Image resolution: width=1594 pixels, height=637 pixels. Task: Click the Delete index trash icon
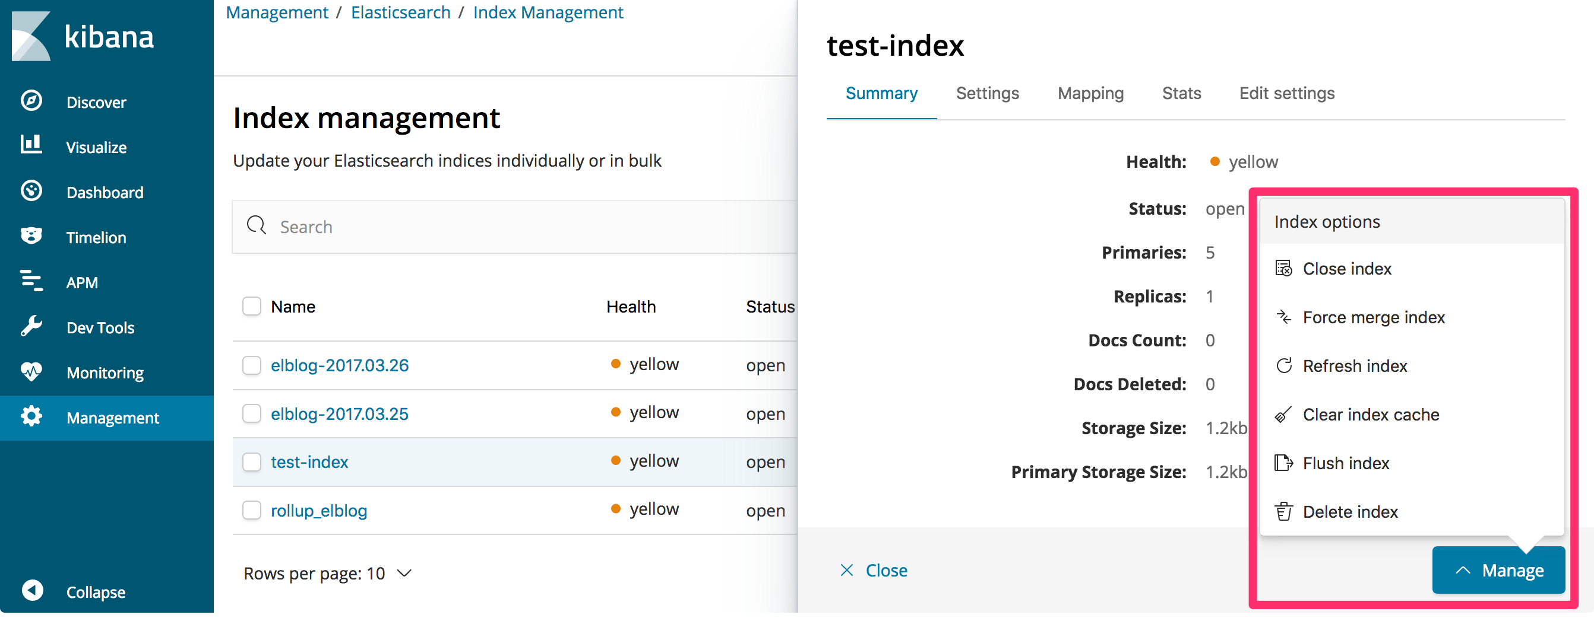pyautogui.click(x=1283, y=512)
